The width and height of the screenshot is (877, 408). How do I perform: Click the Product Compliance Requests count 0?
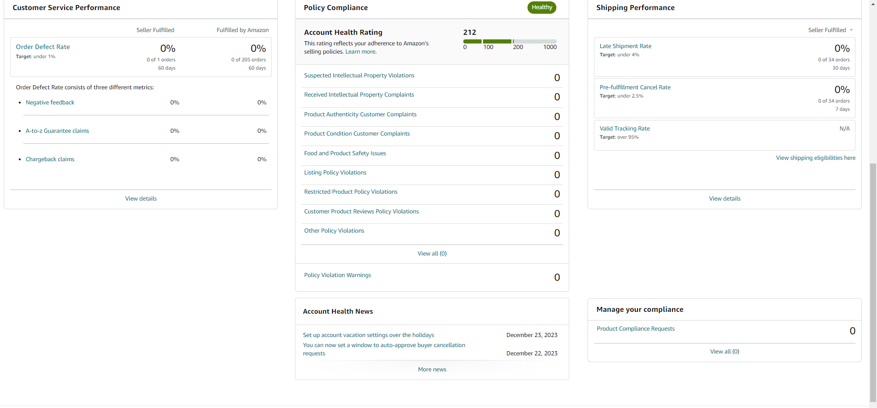click(852, 331)
